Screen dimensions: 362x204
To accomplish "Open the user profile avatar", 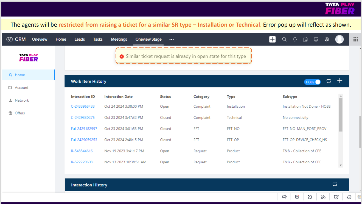I will [x=339, y=39].
